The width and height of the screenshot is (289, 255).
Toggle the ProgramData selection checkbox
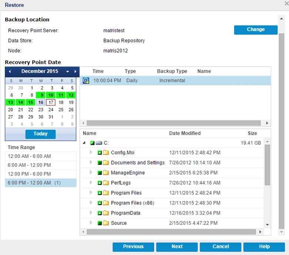click(100, 213)
